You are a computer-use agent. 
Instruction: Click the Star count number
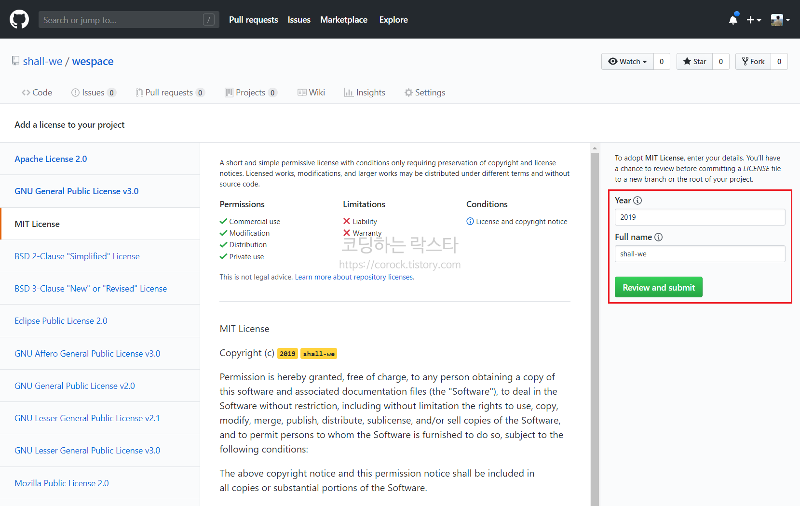[721, 61]
